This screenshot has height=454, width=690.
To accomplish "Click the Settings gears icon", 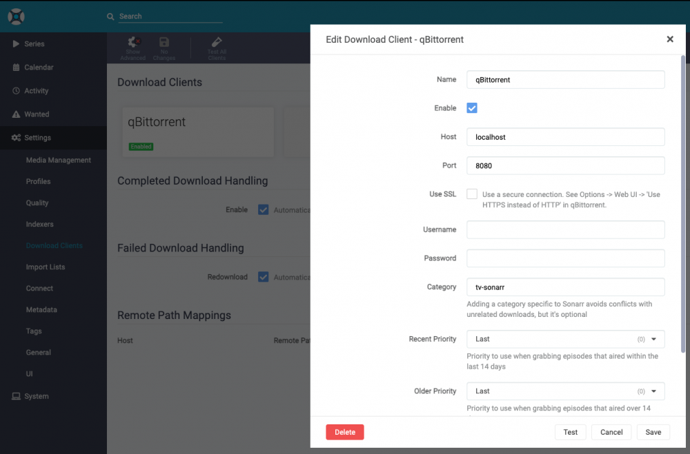I will 16,138.
